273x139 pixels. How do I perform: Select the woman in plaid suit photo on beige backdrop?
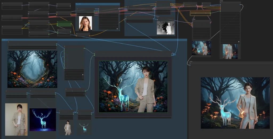click(x=16, y=119)
